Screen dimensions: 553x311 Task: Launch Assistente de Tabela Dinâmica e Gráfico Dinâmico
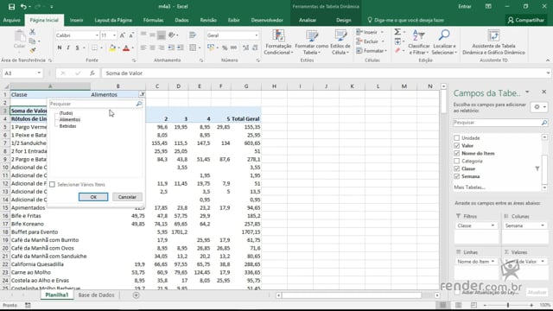click(493, 42)
